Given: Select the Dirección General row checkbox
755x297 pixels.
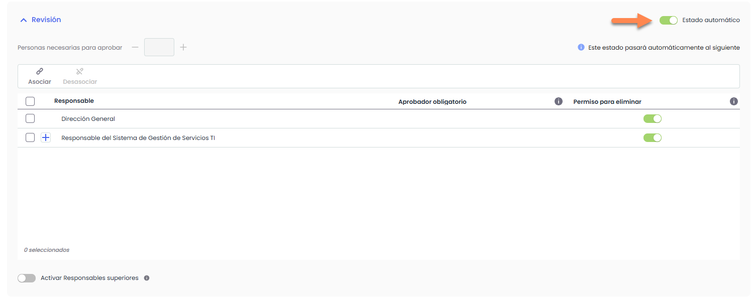Looking at the screenshot, I should point(30,119).
